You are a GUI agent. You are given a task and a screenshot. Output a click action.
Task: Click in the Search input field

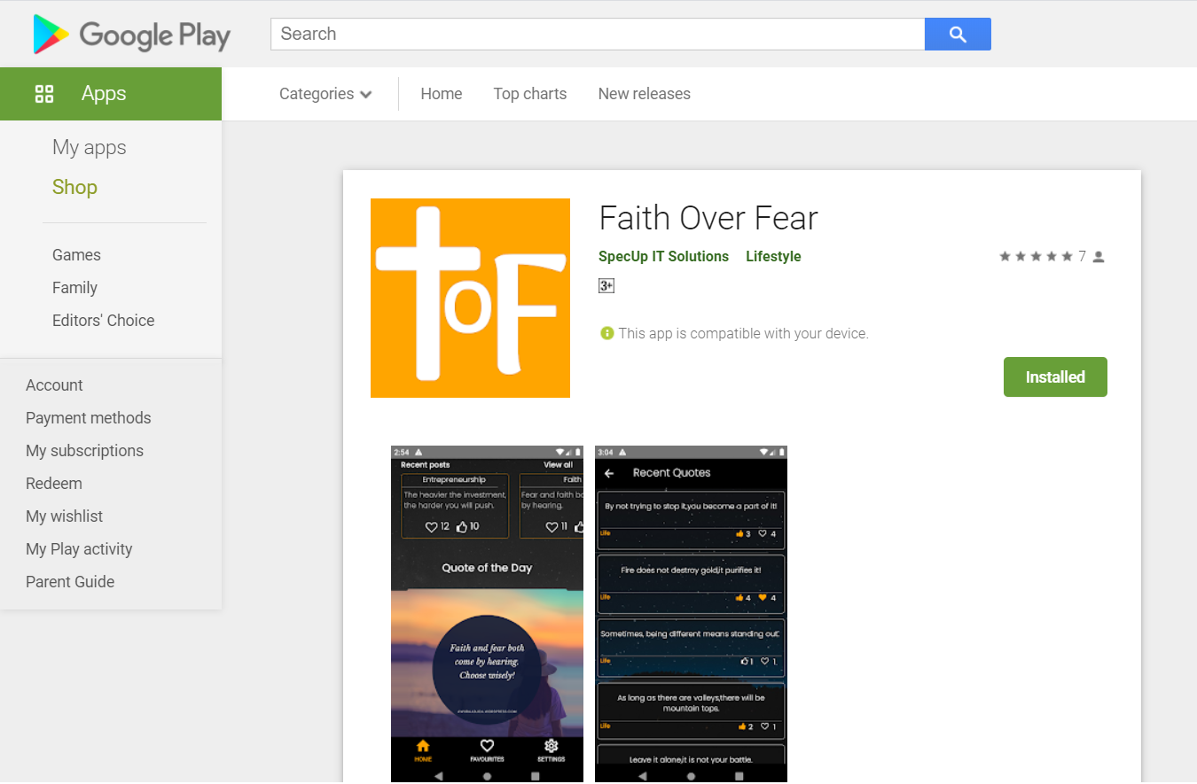click(x=597, y=35)
